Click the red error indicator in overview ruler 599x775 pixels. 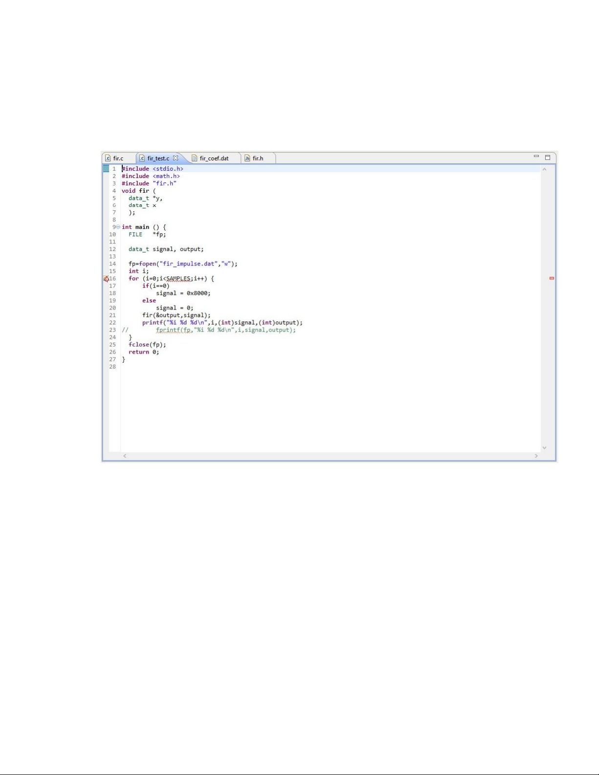[x=552, y=278]
